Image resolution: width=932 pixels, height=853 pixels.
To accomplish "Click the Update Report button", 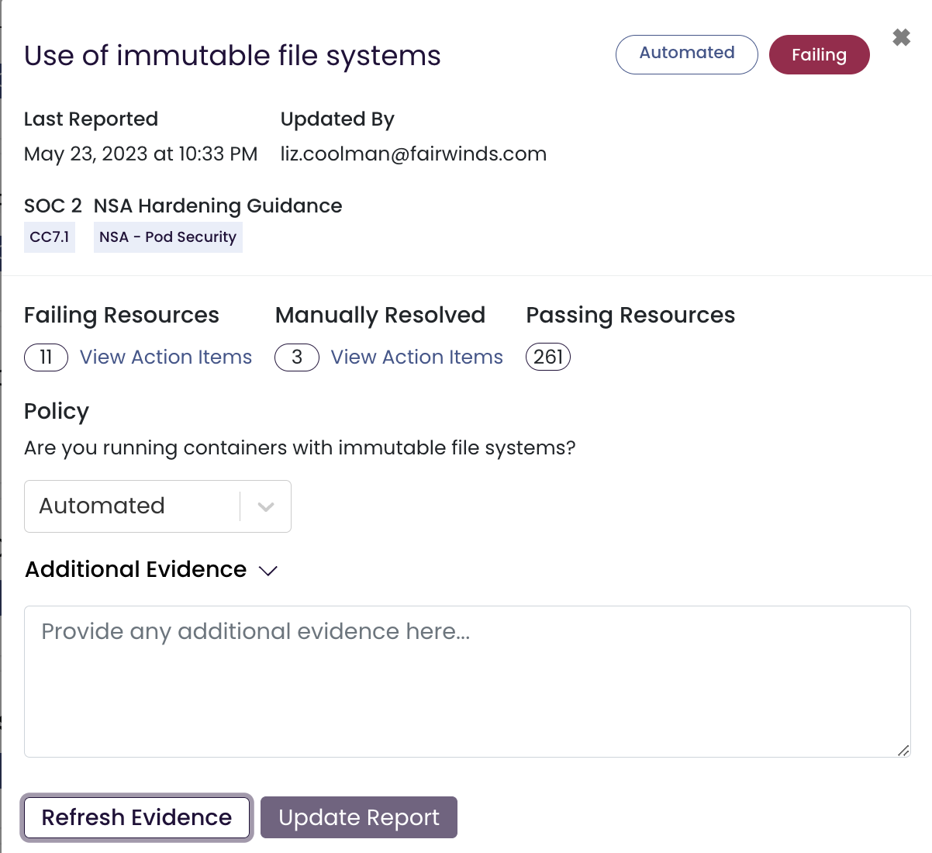I will click(x=358, y=817).
